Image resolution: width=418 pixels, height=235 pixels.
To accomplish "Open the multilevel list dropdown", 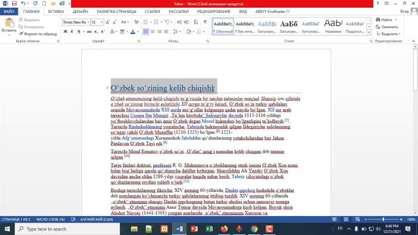I will pyautogui.click(x=172, y=22).
